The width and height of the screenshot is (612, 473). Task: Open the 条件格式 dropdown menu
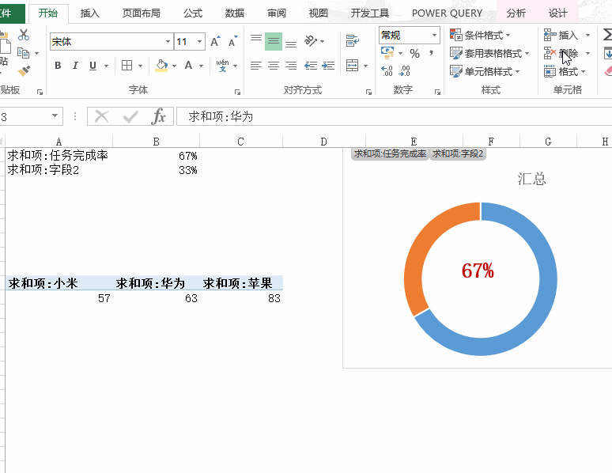click(x=481, y=35)
